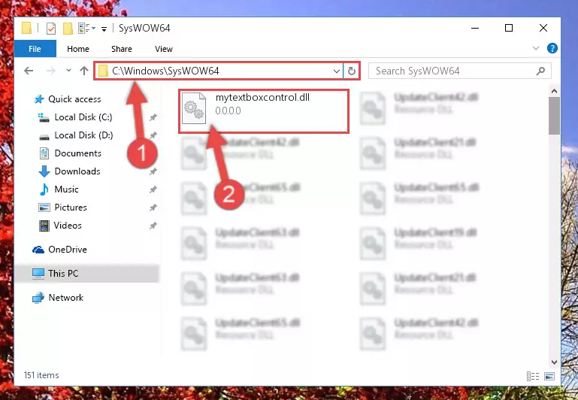Click the scrollbar down arrow
578x400 pixels.
[554, 362]
